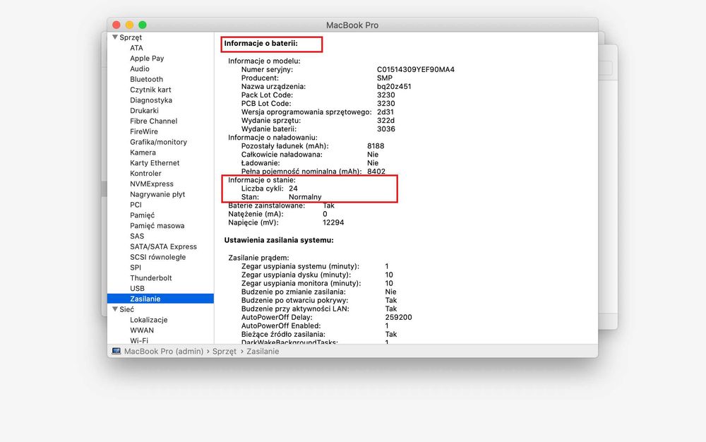Click the Producent value SMP

[x=385, y=78]
